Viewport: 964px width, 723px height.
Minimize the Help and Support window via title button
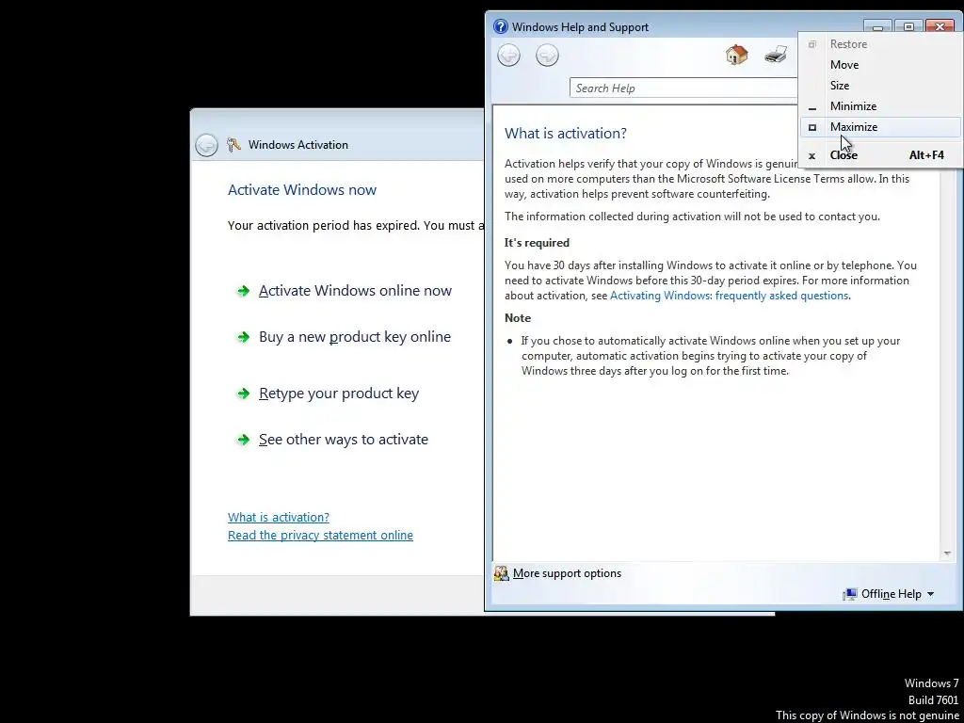click(x=877, y=26)
